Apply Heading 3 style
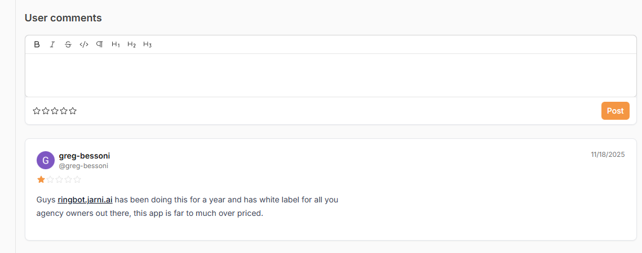642x253 pixels. 147,44
